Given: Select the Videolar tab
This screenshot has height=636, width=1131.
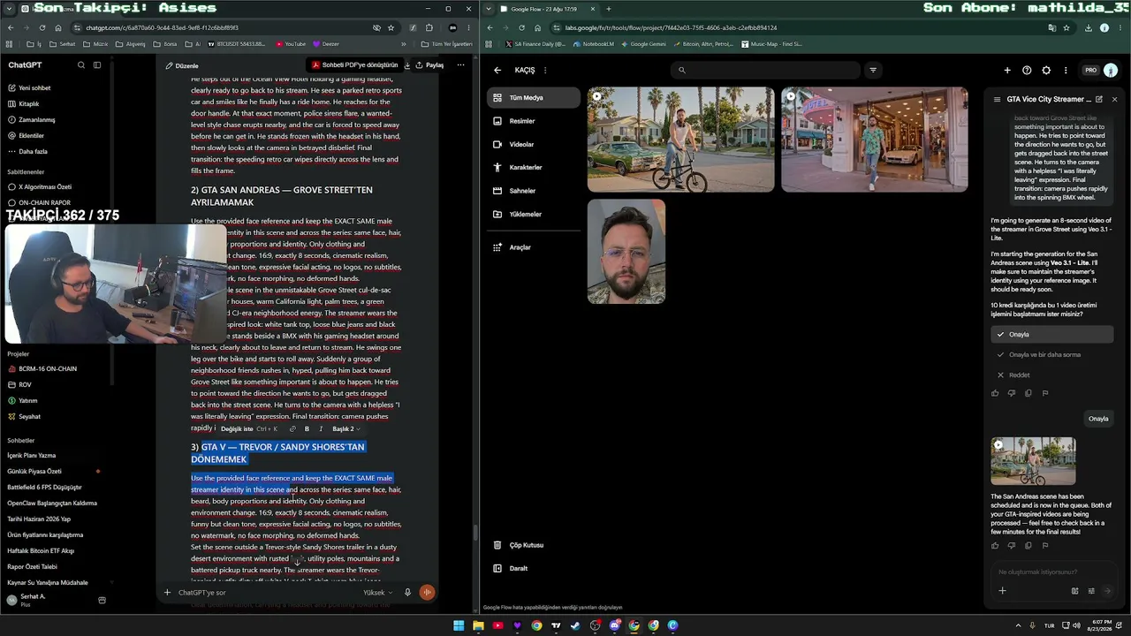Looking at the screenshot, I should (534, 145).
